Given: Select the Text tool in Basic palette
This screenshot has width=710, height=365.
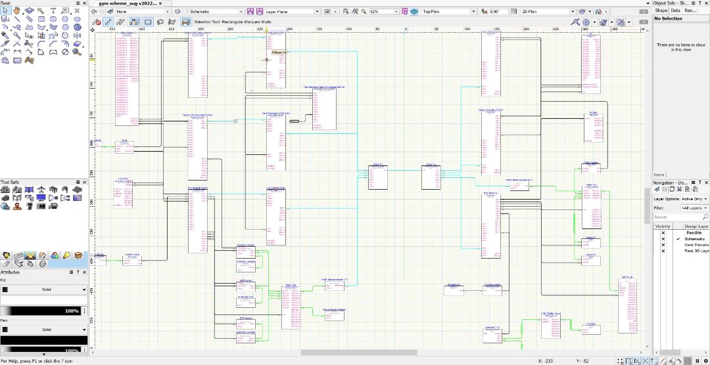Looking at the screenshot, I should (x=53, y=11).
